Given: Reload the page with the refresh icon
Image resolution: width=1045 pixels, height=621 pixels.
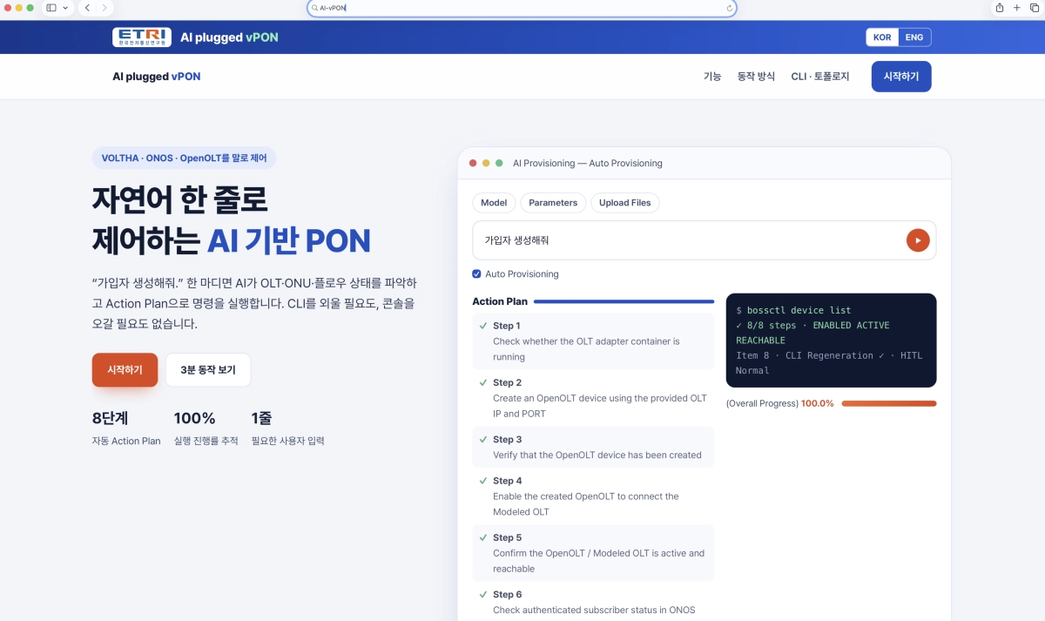Looking at the screenshot, I should point(729,8).
